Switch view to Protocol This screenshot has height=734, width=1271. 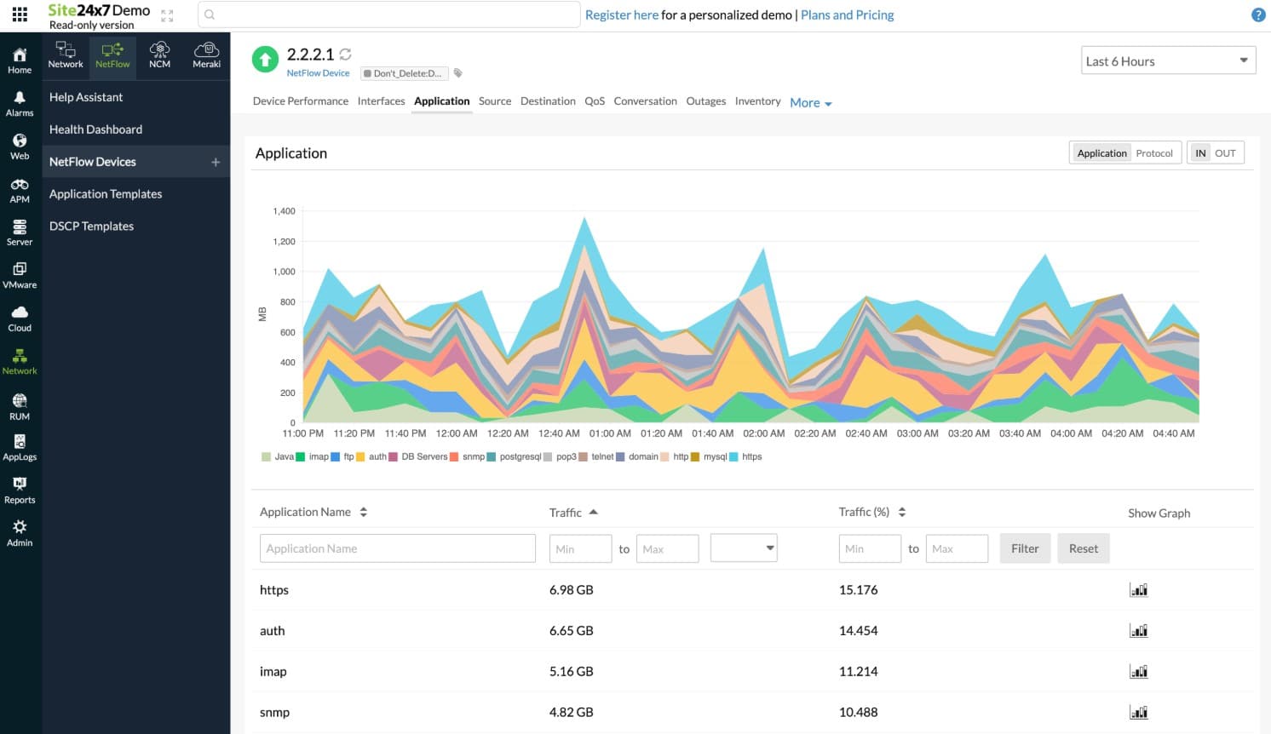tap(1154, 153)
